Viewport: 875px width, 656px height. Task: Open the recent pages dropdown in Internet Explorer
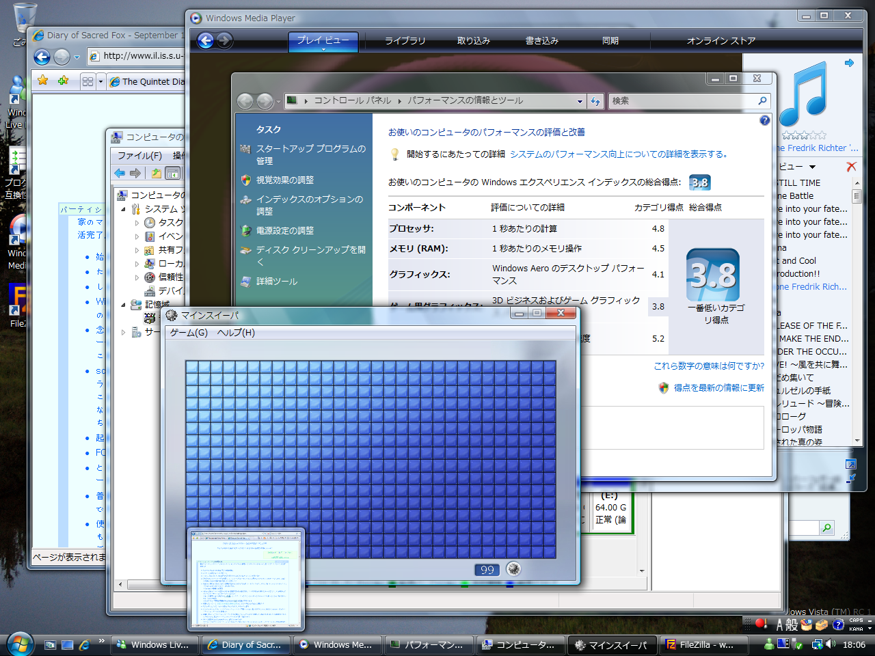click(77, 57)
